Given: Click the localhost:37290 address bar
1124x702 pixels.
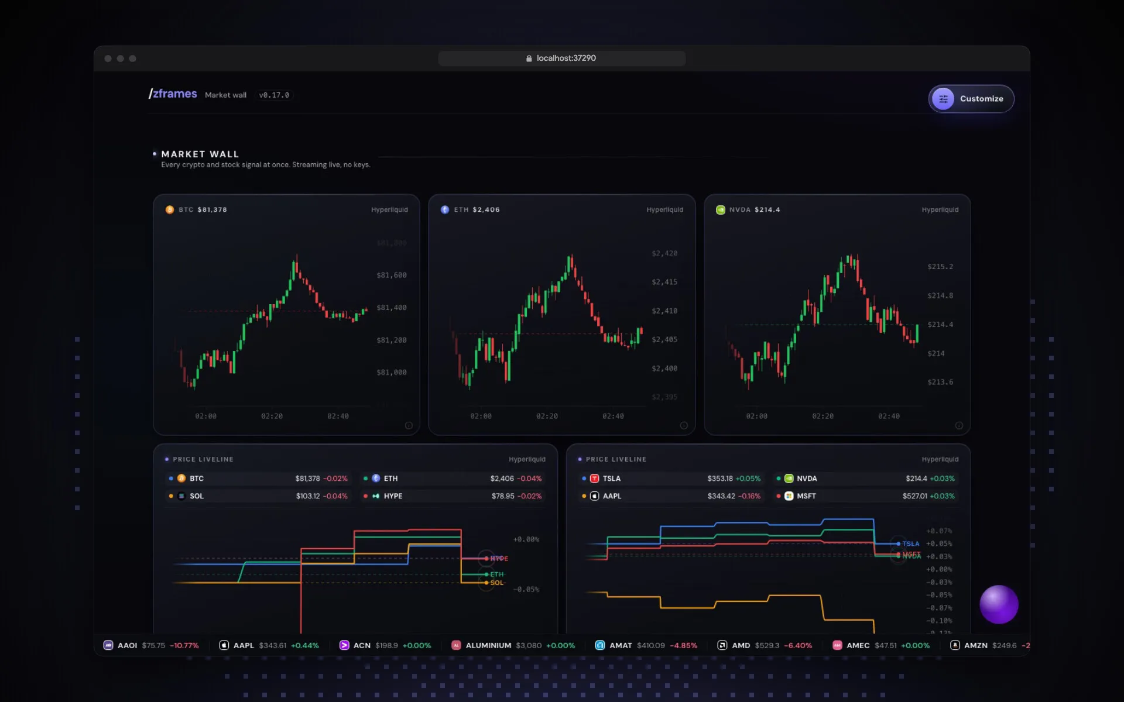Looking at the screenshot, I should pyautogui.click(x=561, y=58).
